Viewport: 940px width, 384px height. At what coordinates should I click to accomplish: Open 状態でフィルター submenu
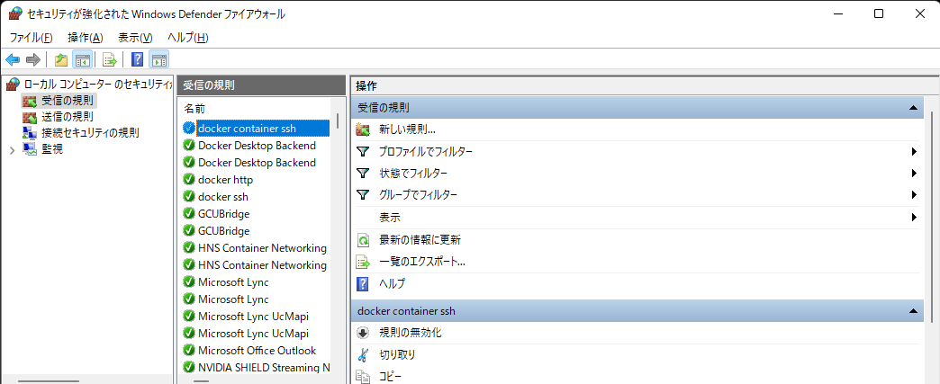click(x=412, y=173)
